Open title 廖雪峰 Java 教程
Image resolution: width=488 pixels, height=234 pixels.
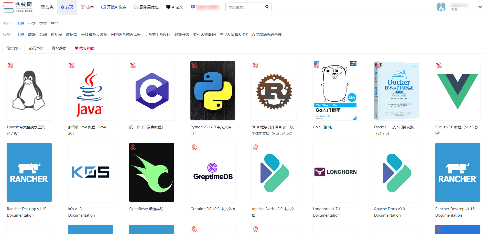tap(87, 130)
